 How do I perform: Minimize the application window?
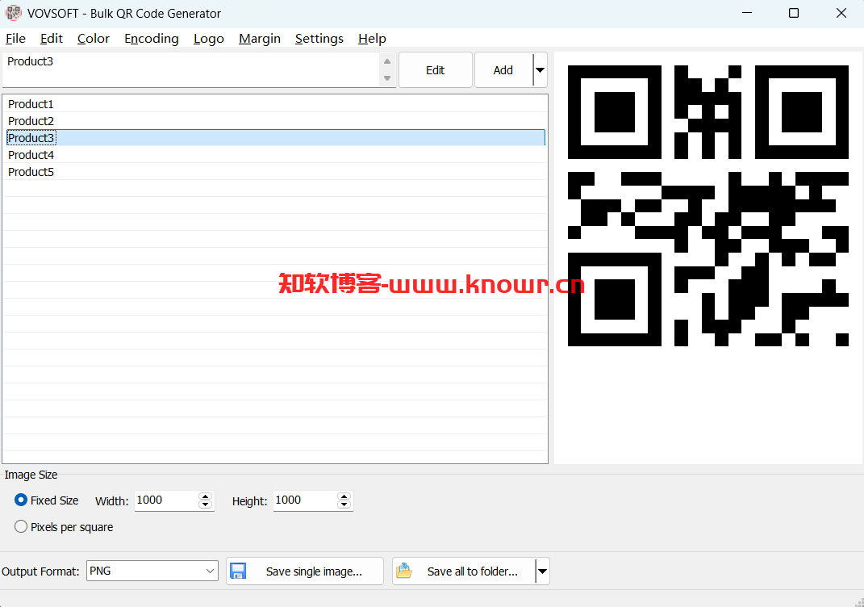[747, 13]
